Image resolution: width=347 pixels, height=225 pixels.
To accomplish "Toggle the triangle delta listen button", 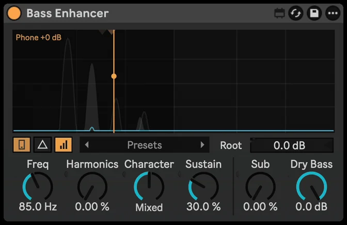I will [x=42, y=145].
